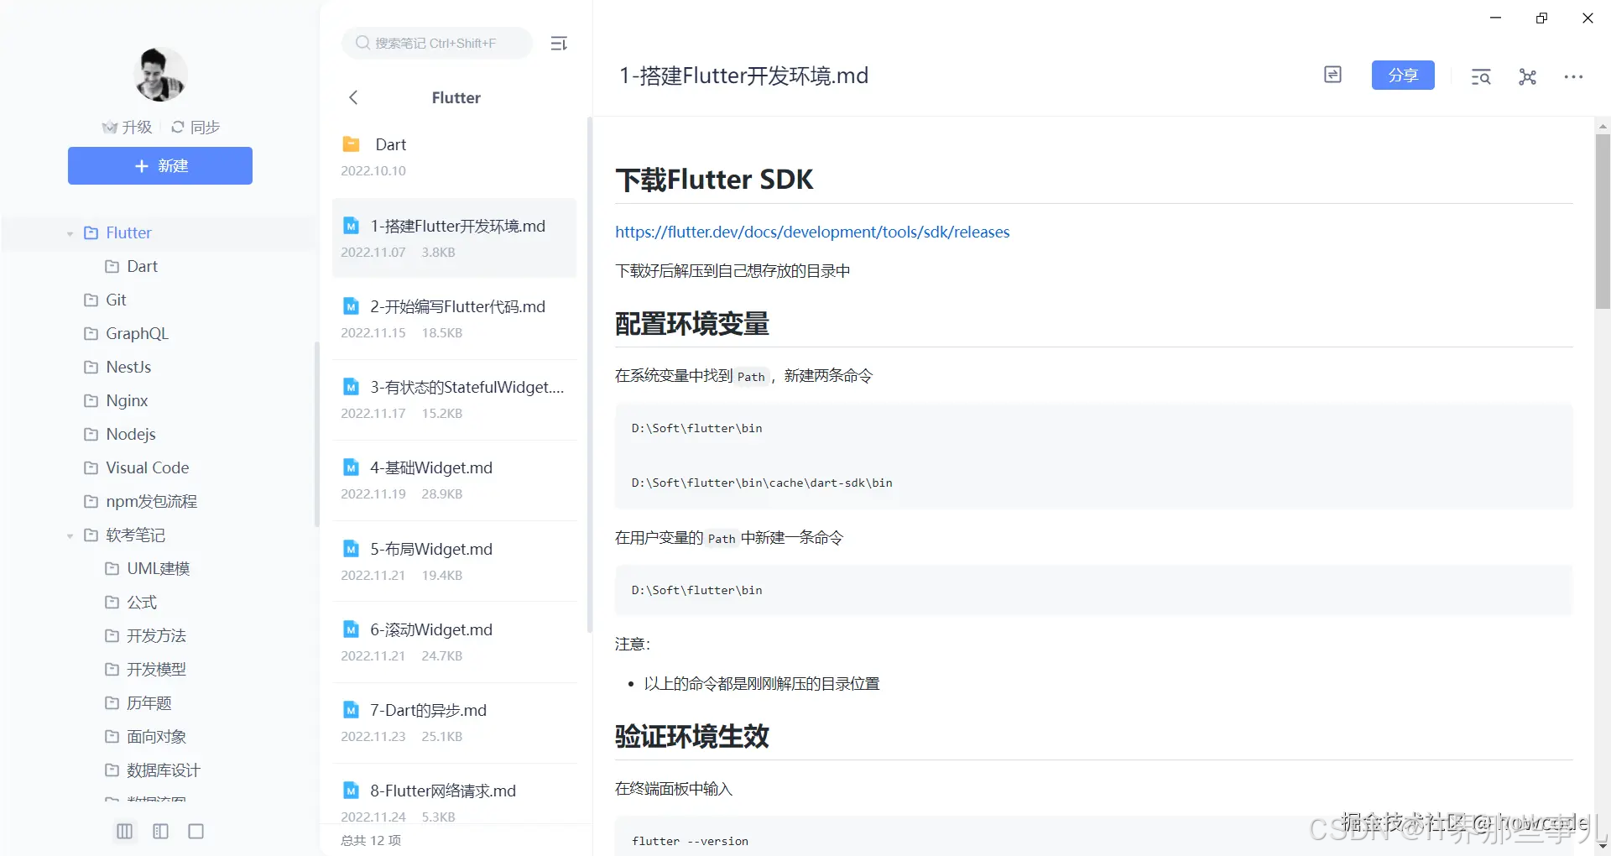Maximize or restore the window

click(1541, 18)
